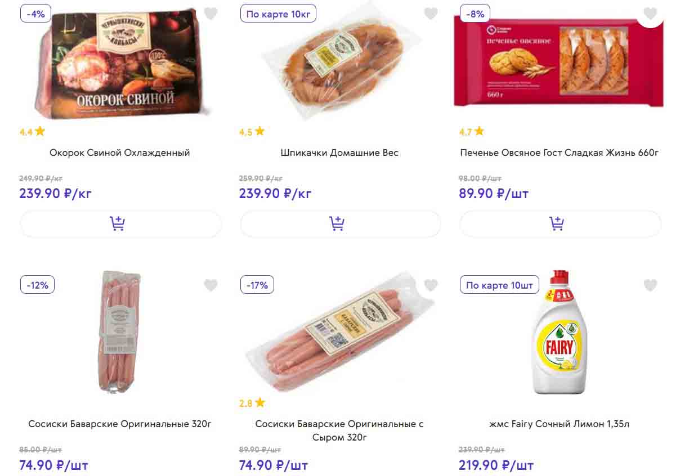
Task: Click the 4.4 star rating on Окорок
Action: coord(32,132)
